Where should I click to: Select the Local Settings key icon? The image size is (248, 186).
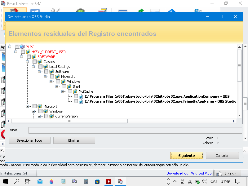point(46,67)
